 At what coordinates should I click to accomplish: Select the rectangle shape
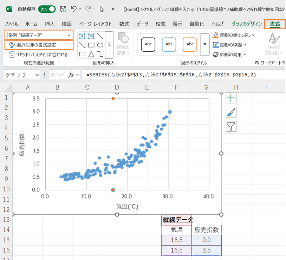click(91, 45)
